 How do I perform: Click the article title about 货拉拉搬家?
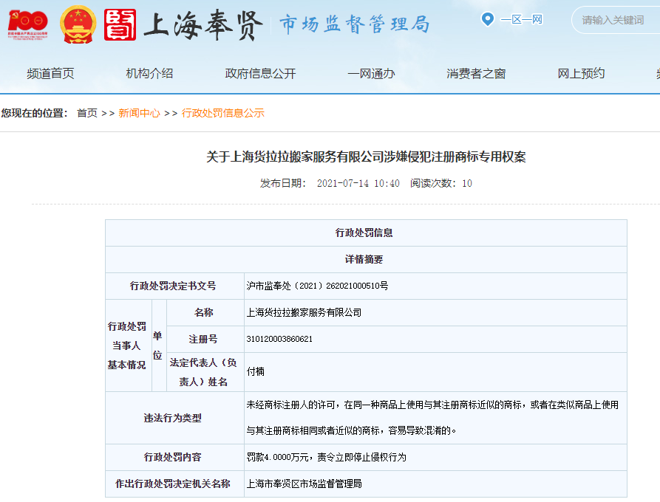pos(366,157)
